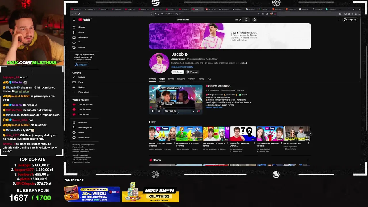Viewport: 368px width, 207px height.
Task: Unmute the featured video player
Action: (159, 111)
